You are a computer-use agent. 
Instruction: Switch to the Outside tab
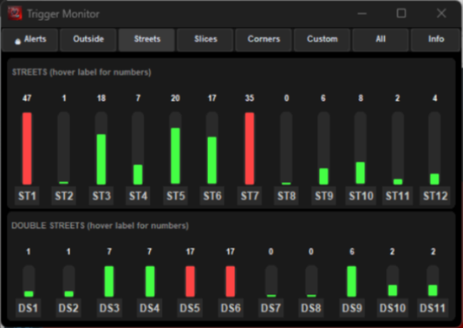pyautogui.click(x=89, y=40)
